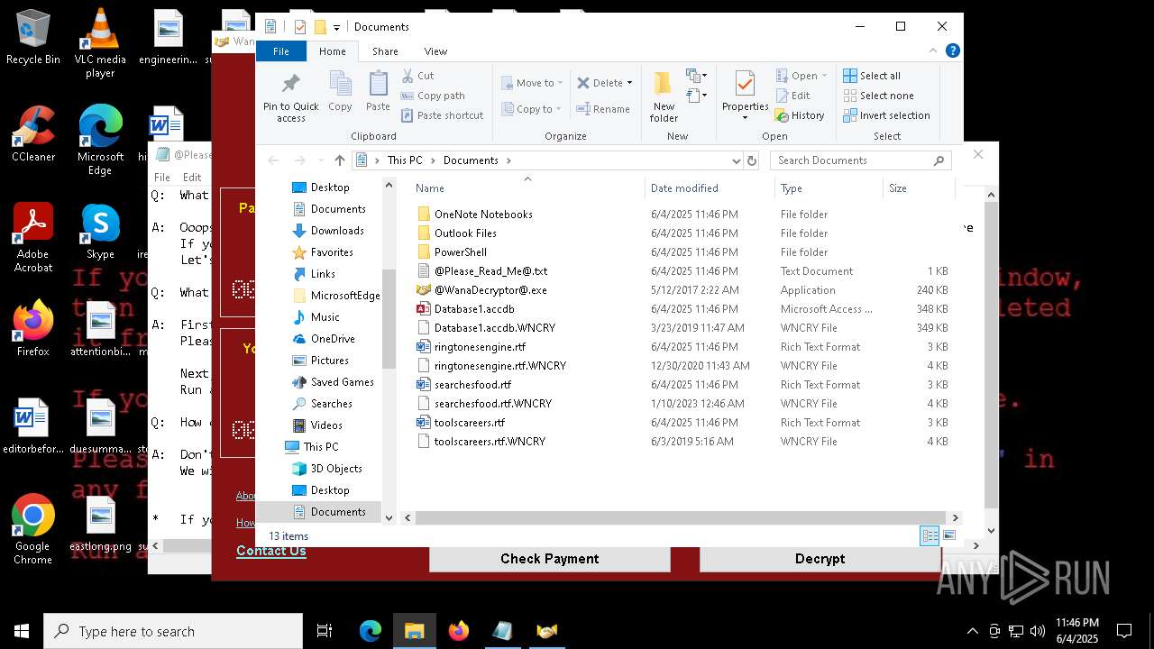Image resolution: width=1154 pixels, height=649 pixels.
Task: Click the Rename command
Action: (603, 109)
